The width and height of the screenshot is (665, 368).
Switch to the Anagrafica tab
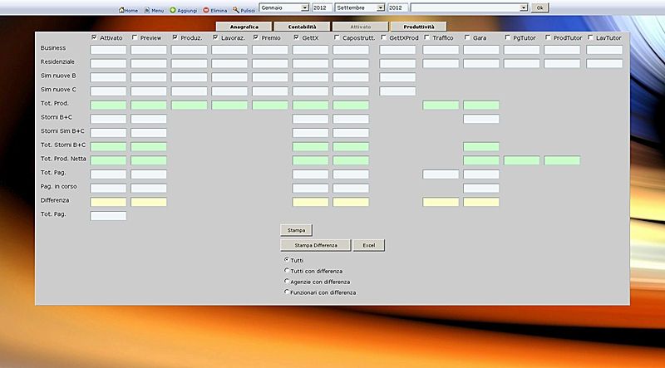click(244, 27)
